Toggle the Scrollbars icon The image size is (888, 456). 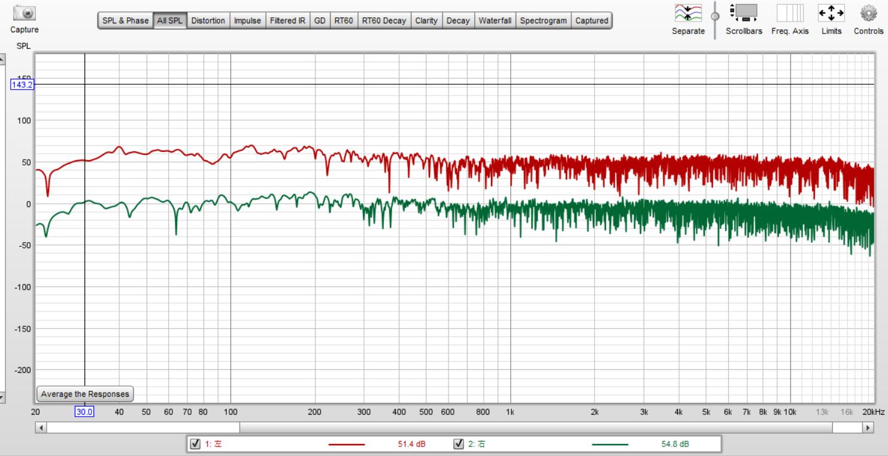click(744, 13)
